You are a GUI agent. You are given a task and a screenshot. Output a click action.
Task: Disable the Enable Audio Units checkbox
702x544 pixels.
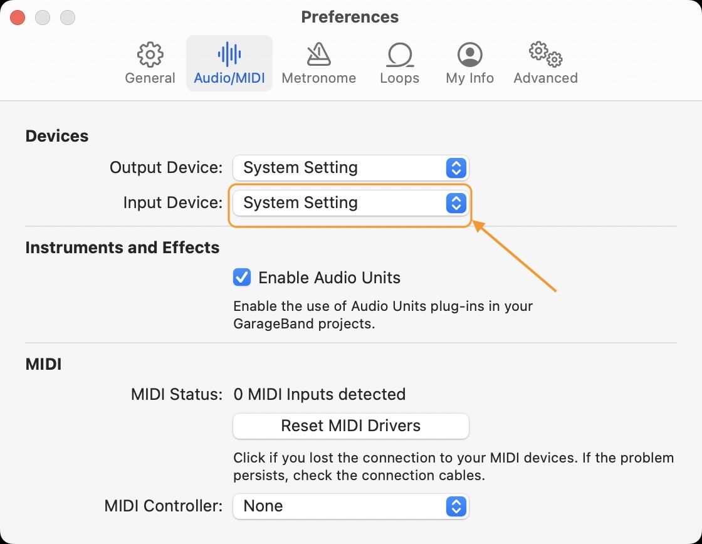pos(242,277)
